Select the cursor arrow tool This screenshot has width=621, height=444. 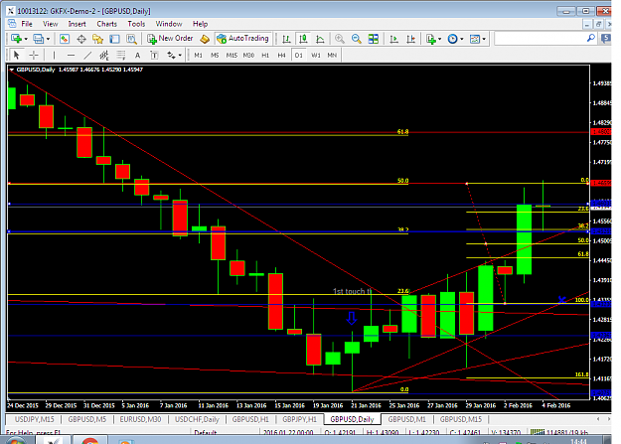[16, 55]
